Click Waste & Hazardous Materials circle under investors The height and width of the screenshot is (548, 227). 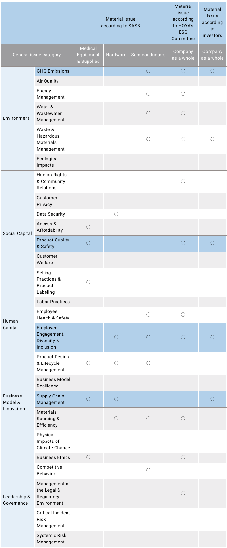pyautogui.click(x=212, y=139)
